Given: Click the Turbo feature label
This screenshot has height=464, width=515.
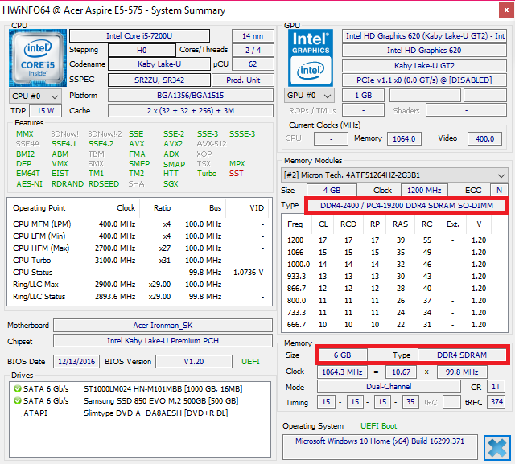Looking at the screenshot, I should [207, 173].
